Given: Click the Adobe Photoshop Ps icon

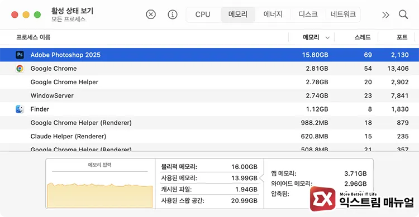Looking at the screenshot, I should click(20, 55).
